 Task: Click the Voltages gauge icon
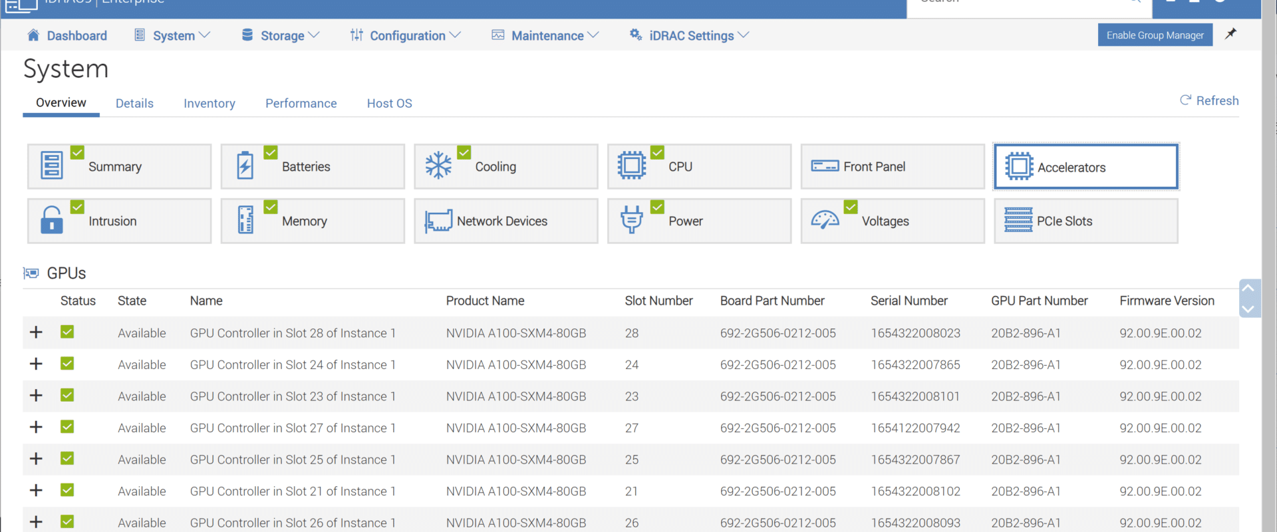[825, 220]
